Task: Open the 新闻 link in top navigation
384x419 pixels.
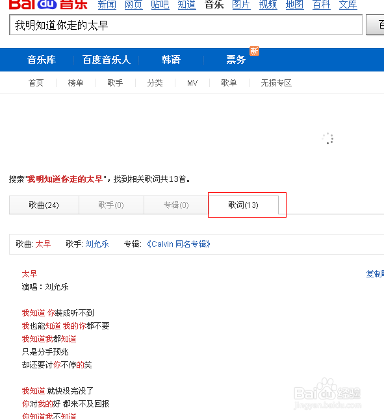Action: [107, 5]
